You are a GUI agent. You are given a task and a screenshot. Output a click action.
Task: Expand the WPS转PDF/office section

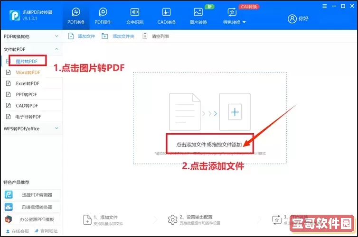tap(31, 128)
